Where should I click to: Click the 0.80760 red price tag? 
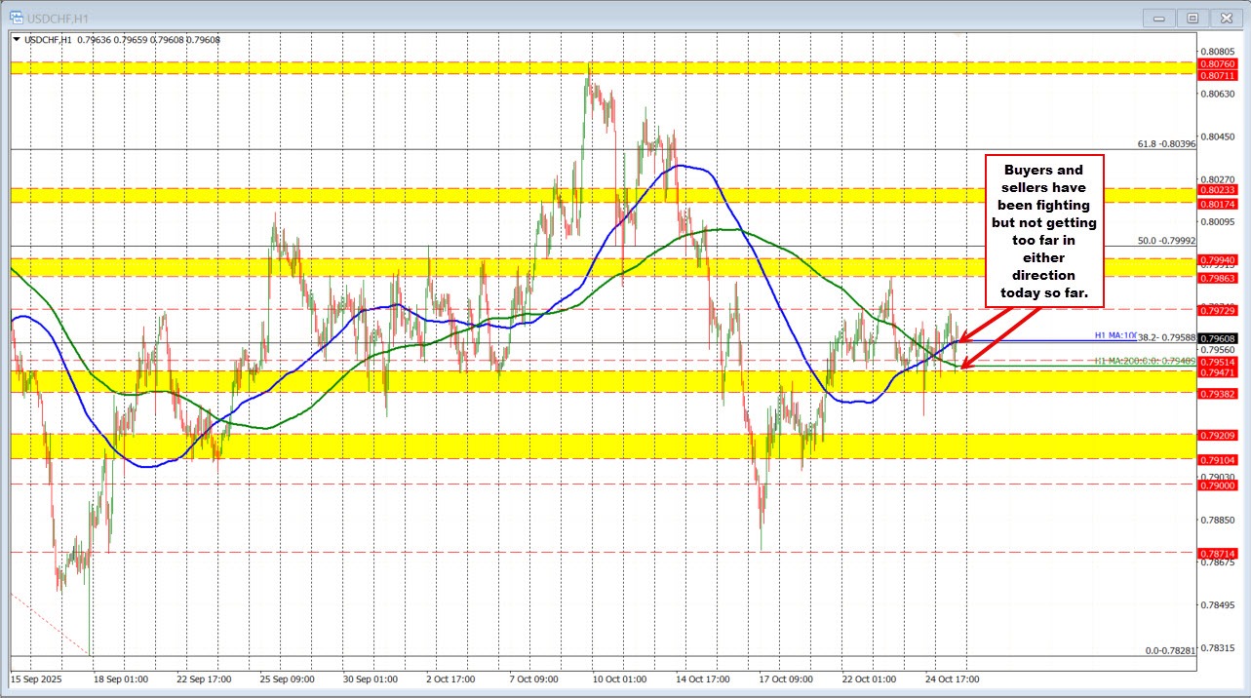[x=1219, y=63]
